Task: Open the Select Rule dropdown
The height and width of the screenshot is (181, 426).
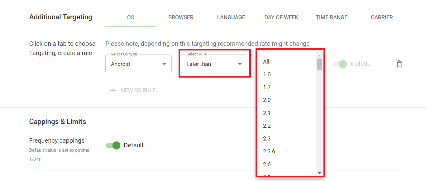Action: 214,64
